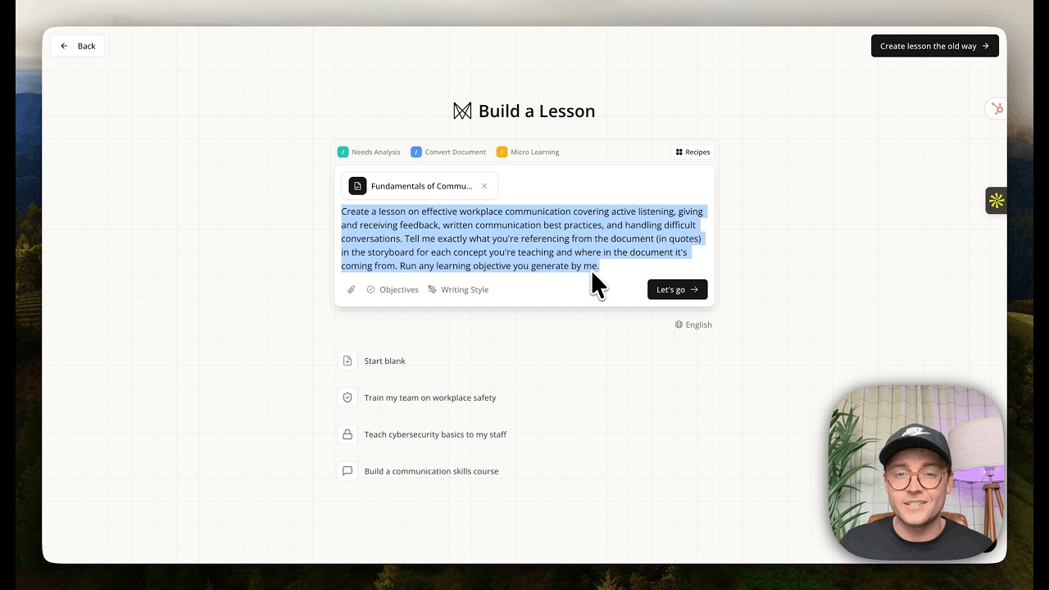Click the Start blank document icon
The width and height of the screenshot is (1049, 590).
coord(347,361)
